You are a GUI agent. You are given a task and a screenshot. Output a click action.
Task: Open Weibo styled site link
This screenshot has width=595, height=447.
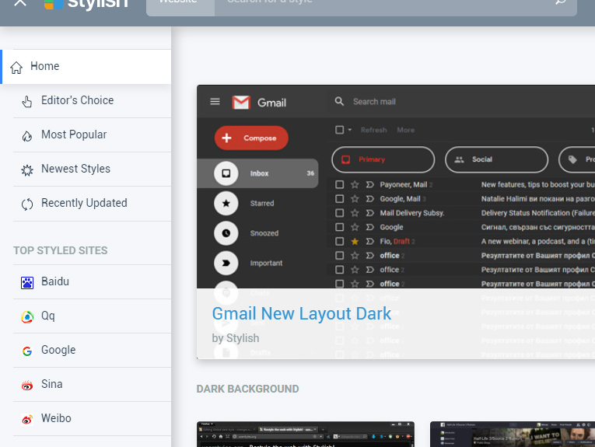coord(93,418)
